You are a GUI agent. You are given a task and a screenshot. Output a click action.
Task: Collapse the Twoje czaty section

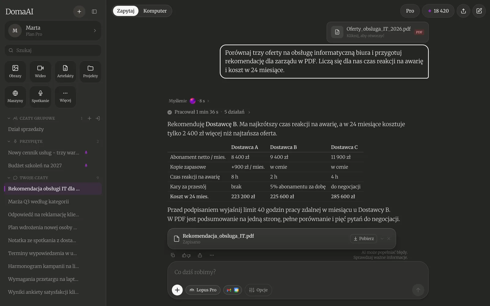pos(9,178)
